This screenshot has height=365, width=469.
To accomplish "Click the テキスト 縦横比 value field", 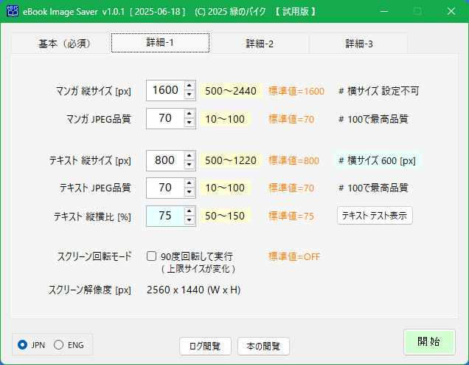I will click(165, 216).
